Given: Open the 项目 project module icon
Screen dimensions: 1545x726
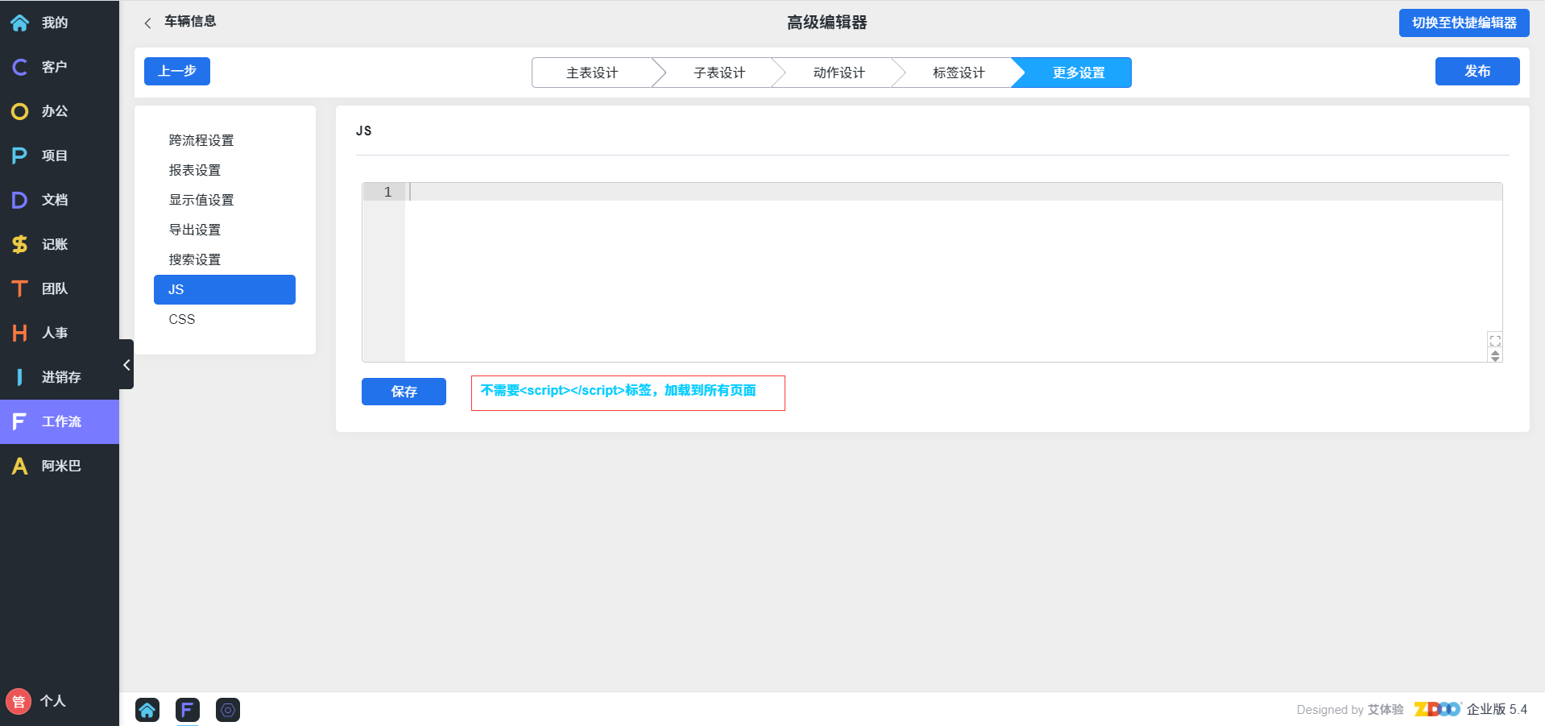Looking at the screenshot, I should click(20, 156).
